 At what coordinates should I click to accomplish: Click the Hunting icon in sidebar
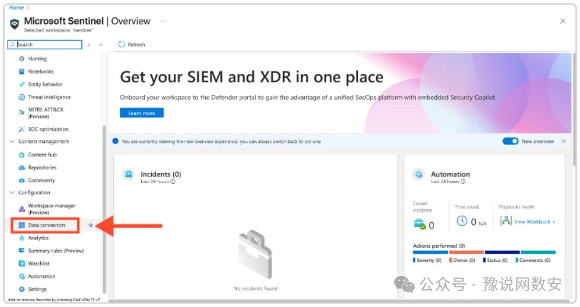22,59
